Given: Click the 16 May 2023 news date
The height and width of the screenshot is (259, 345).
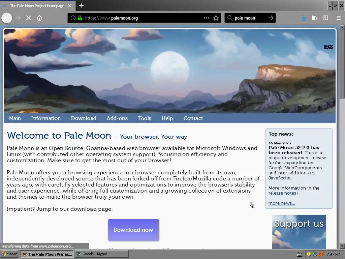Looking at the screenshot, I should pos(280,143).
